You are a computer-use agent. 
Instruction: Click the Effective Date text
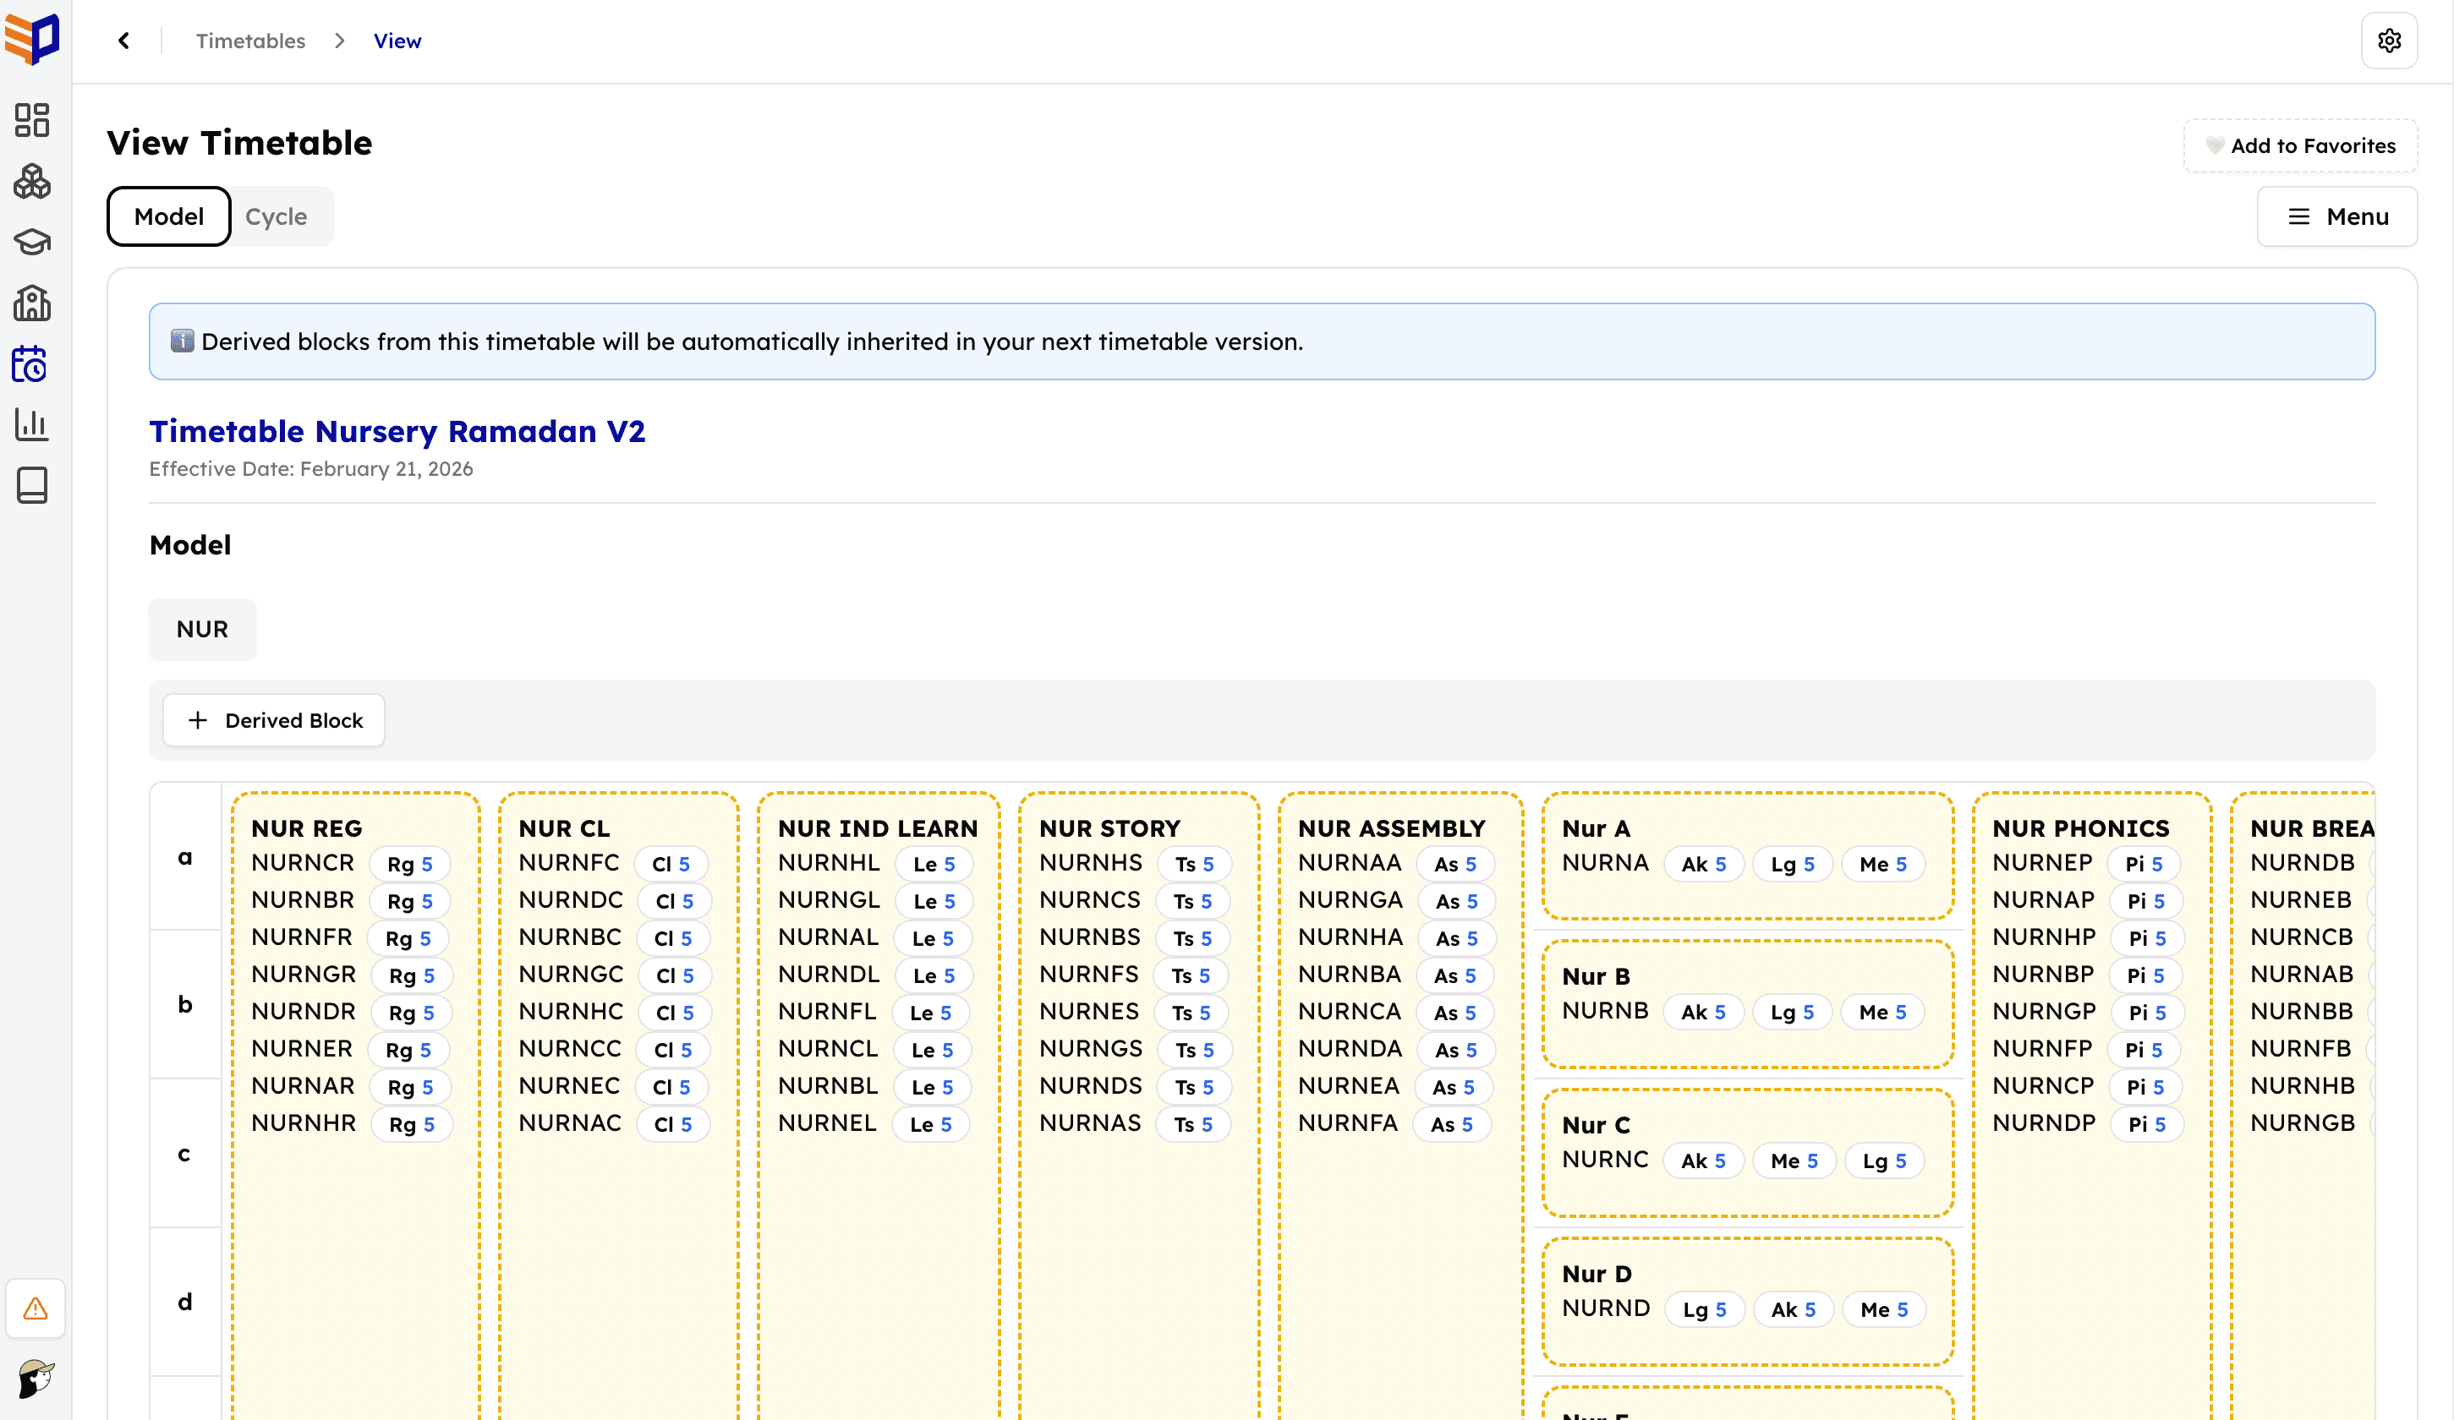310,469
